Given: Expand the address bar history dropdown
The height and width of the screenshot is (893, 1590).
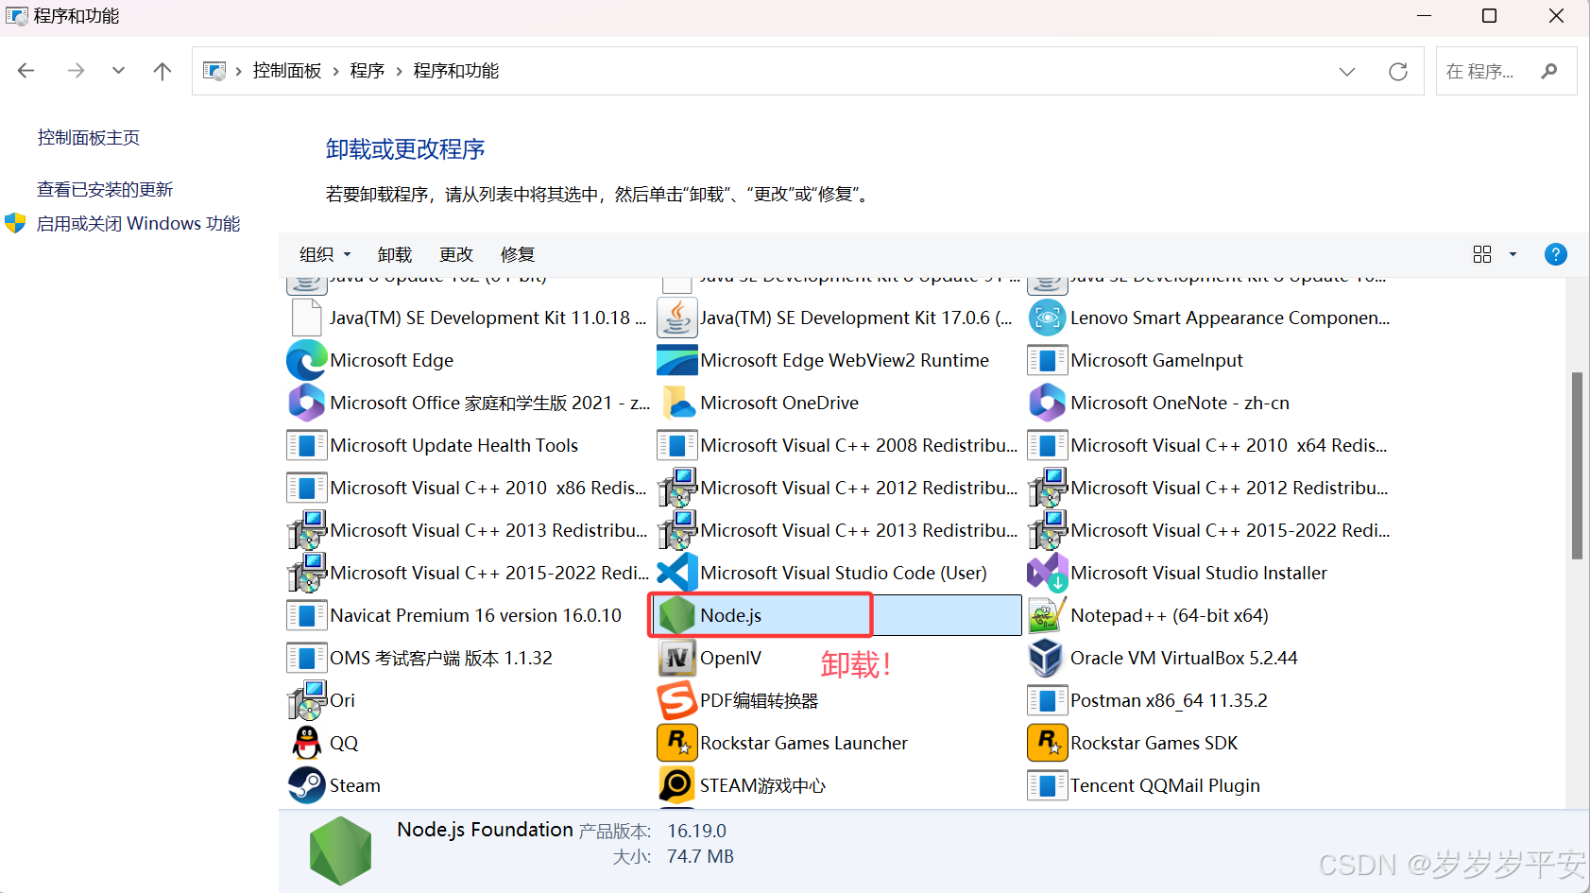Looking at the screenshot, I should (1347, 71).
